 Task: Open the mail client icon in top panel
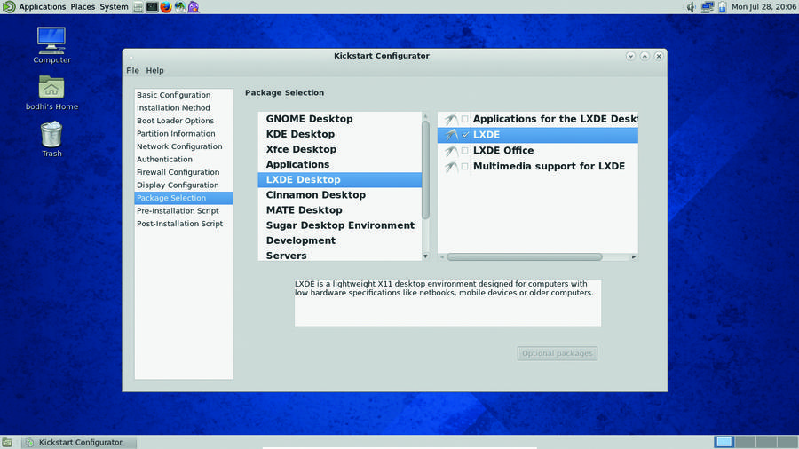coord(180,7)
